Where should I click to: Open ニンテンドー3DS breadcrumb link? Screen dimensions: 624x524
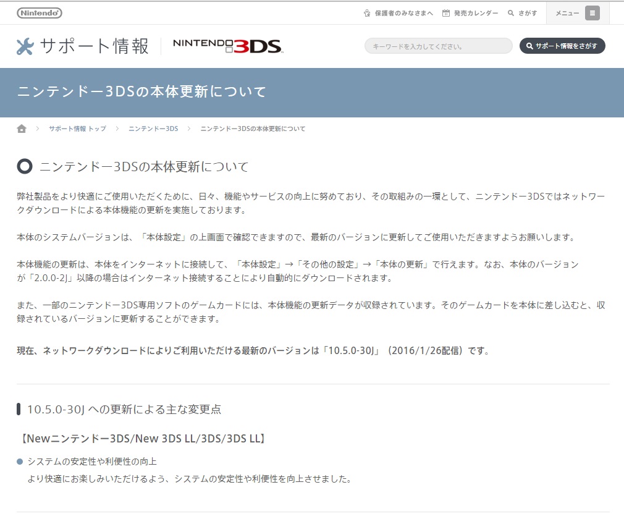[153, 129]
